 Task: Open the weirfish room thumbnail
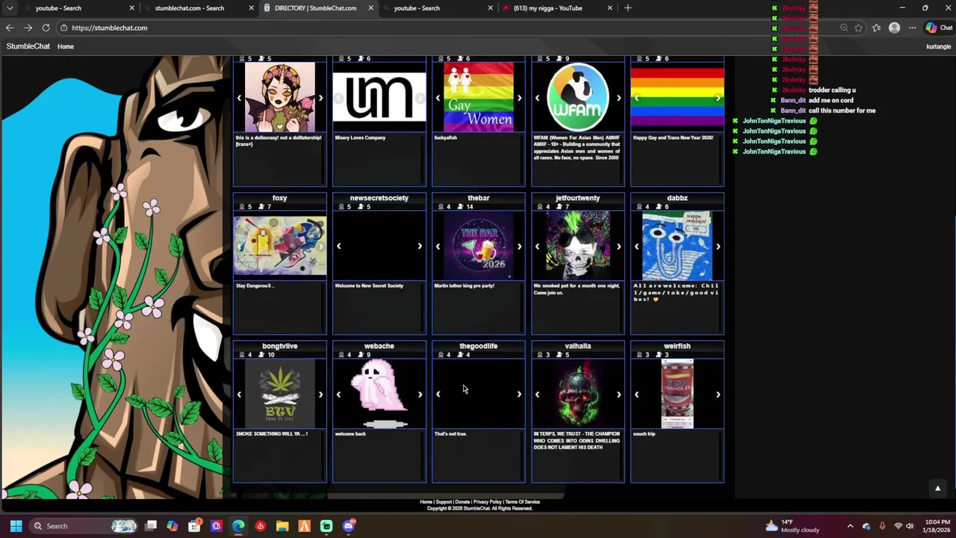pos(677,394)
